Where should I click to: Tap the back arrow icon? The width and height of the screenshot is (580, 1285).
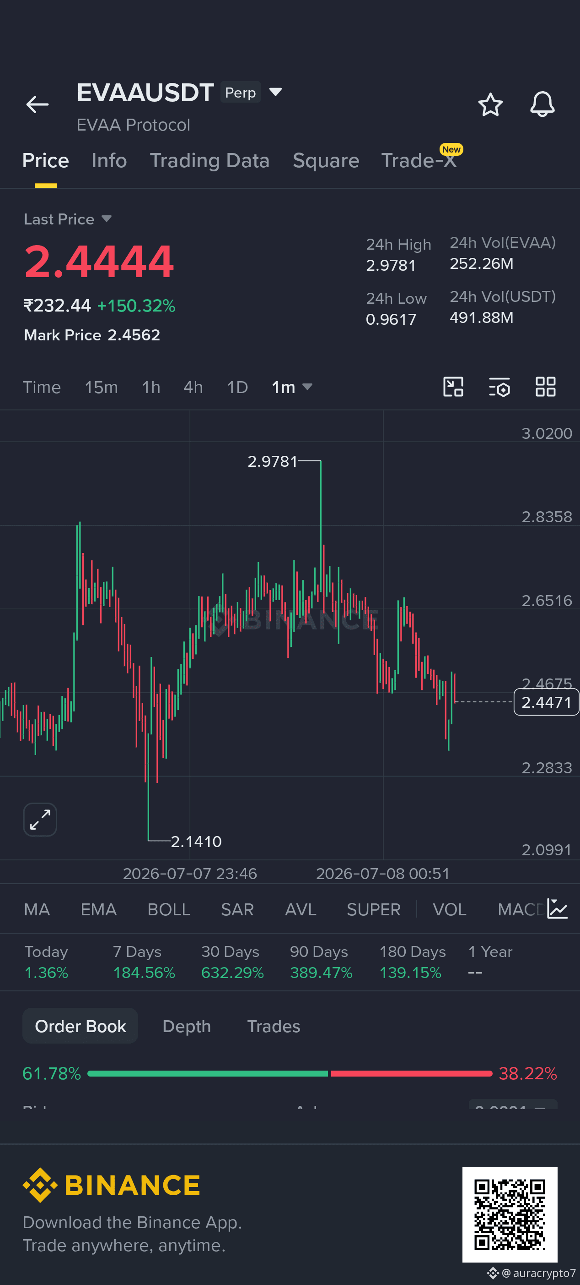pyautogui.click(x=38, y=104)
